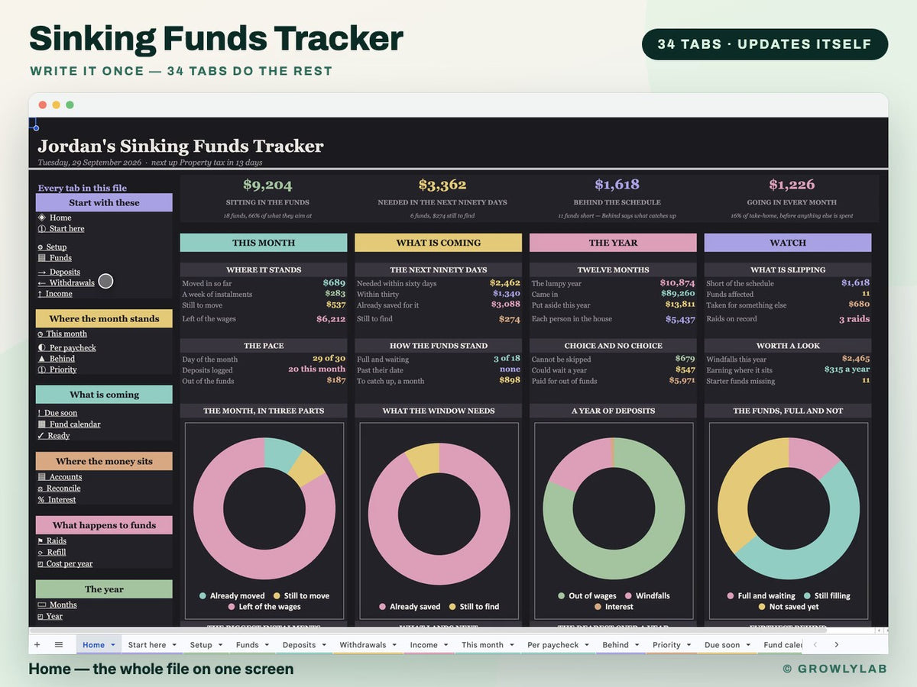Click the $1,618 behind the schedule total
917x687 pixels.
617,185
